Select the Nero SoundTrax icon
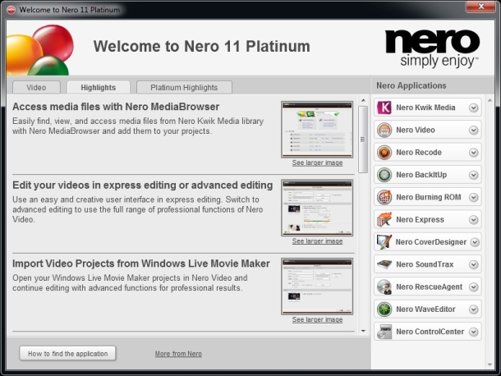The height and width of the screenshot is (376, 501). coord(384,264)
